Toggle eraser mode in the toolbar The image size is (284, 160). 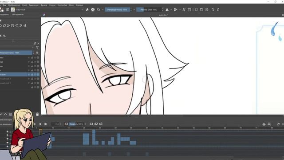pos(87,10)
